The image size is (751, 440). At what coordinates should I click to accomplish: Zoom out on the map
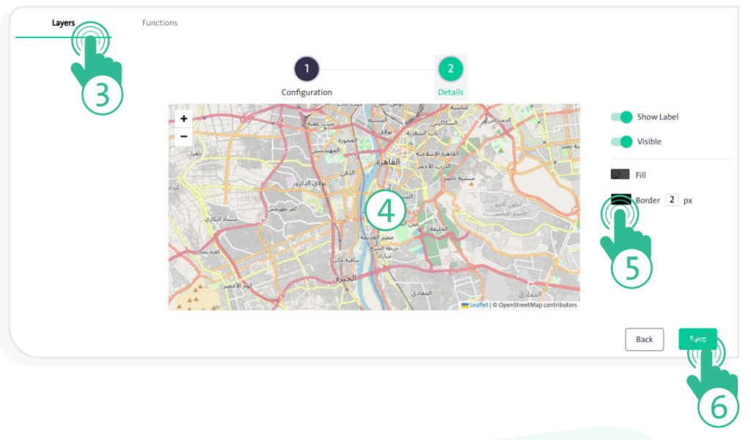(x=183, y=136)
